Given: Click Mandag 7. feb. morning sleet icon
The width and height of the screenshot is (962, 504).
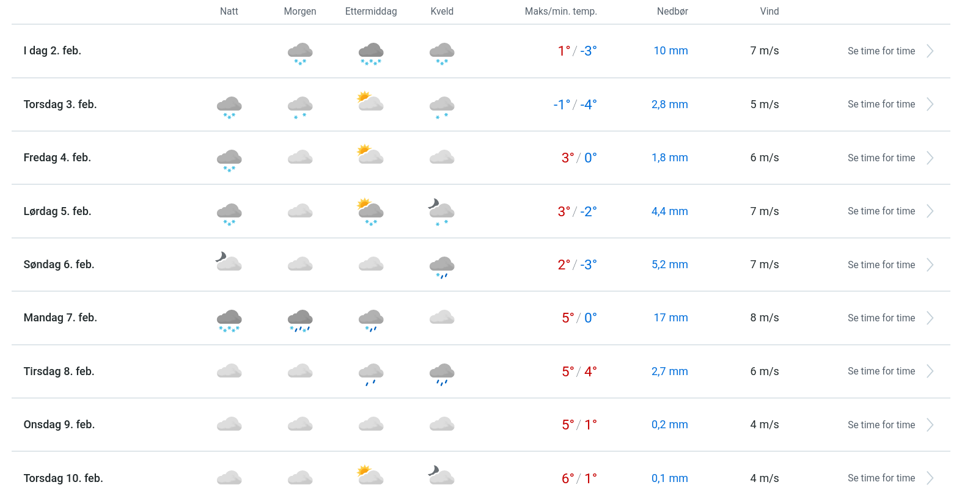Looking at the screenshot, I should (x=300, y=320).
